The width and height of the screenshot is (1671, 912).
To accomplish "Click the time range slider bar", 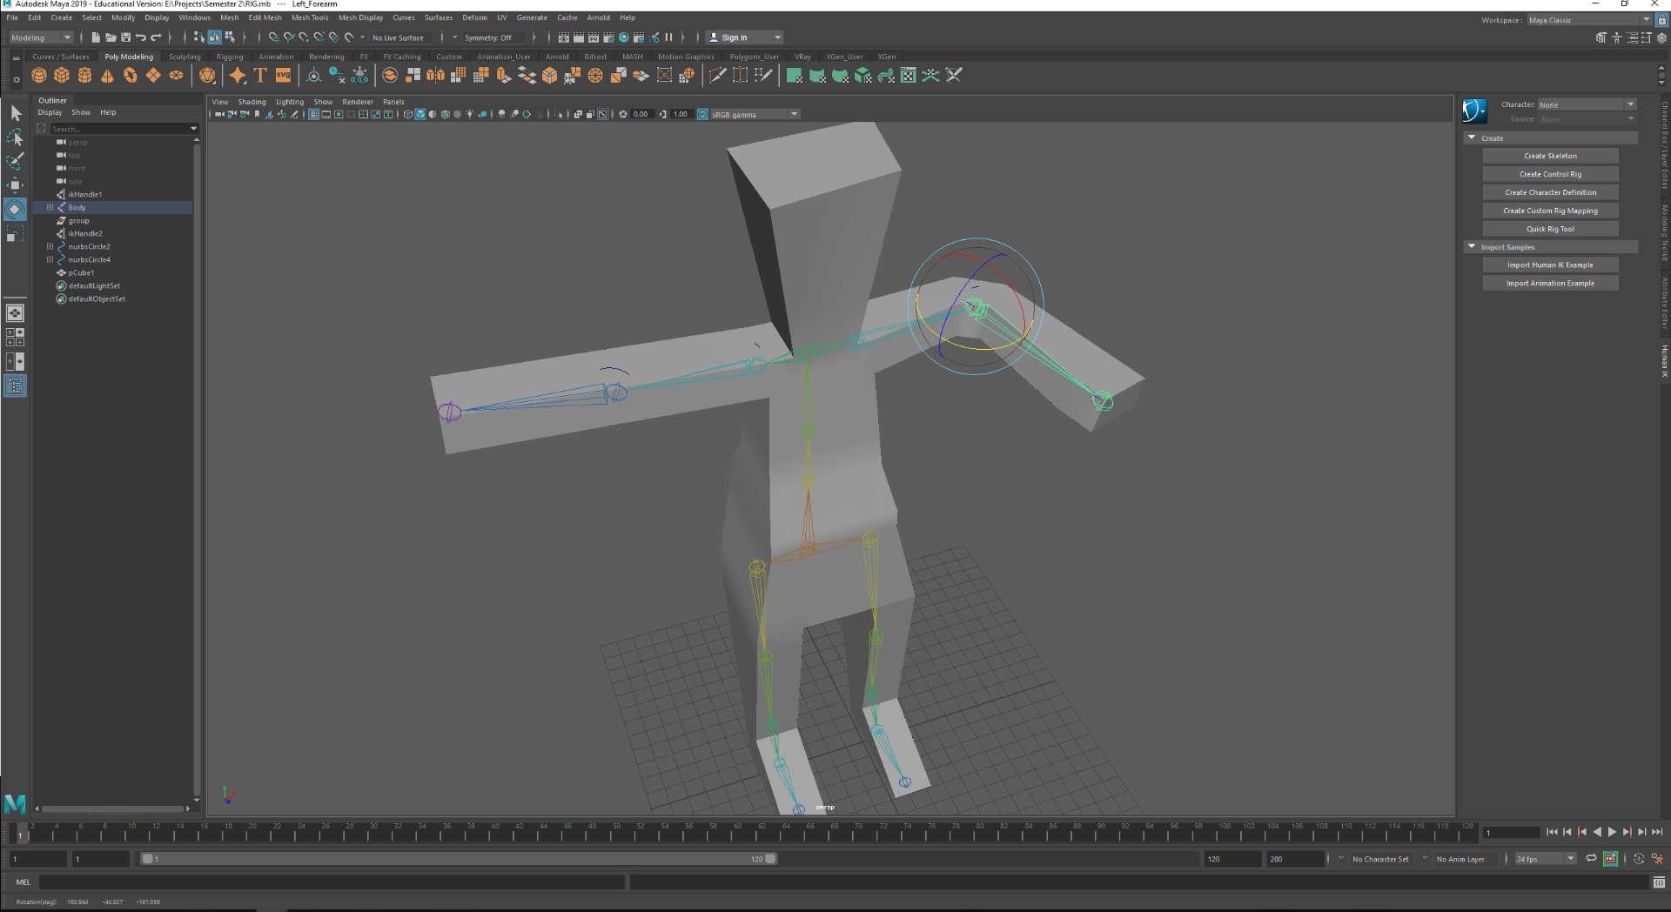I will tap(457, 859).
